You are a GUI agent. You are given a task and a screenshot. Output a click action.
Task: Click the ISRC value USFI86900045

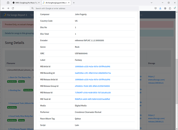[81, 53]
